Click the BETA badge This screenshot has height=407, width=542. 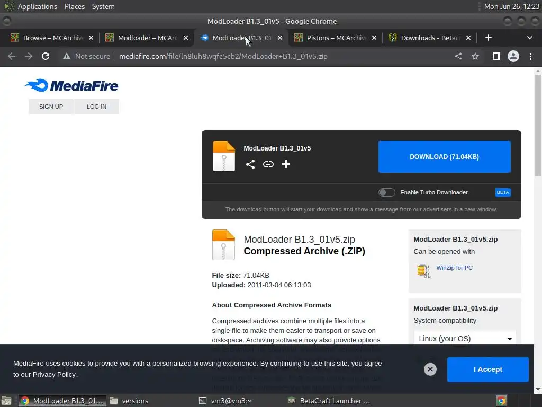point(503,192)
